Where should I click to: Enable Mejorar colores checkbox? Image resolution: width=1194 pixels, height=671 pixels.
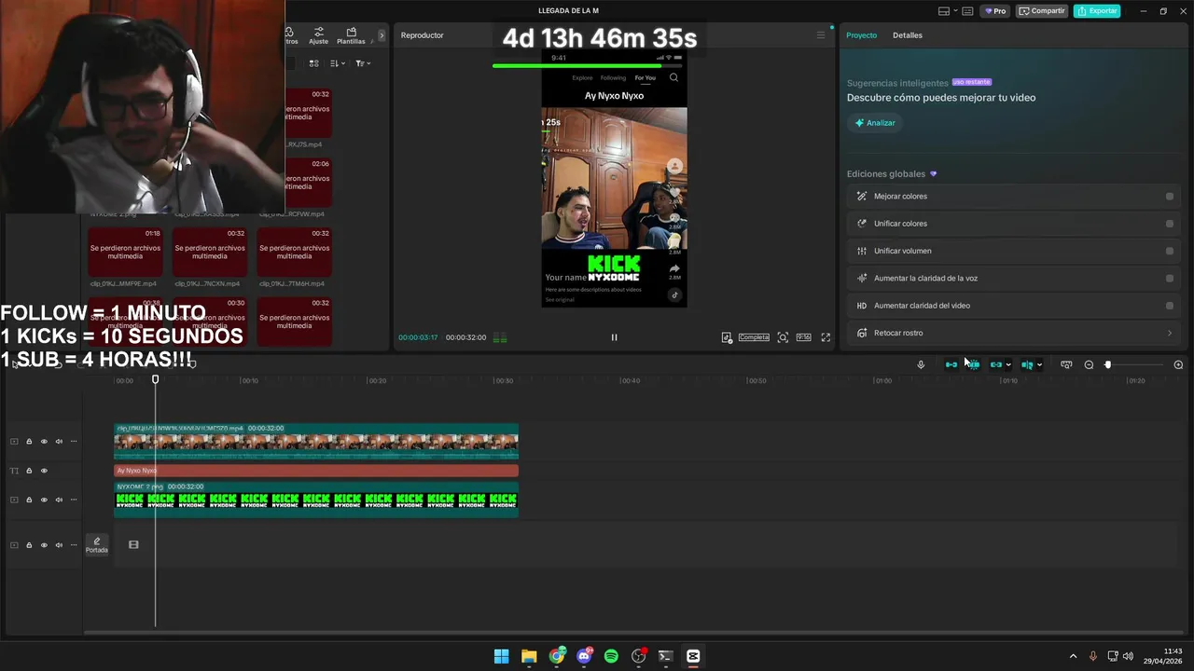(x=1170, y=196)
